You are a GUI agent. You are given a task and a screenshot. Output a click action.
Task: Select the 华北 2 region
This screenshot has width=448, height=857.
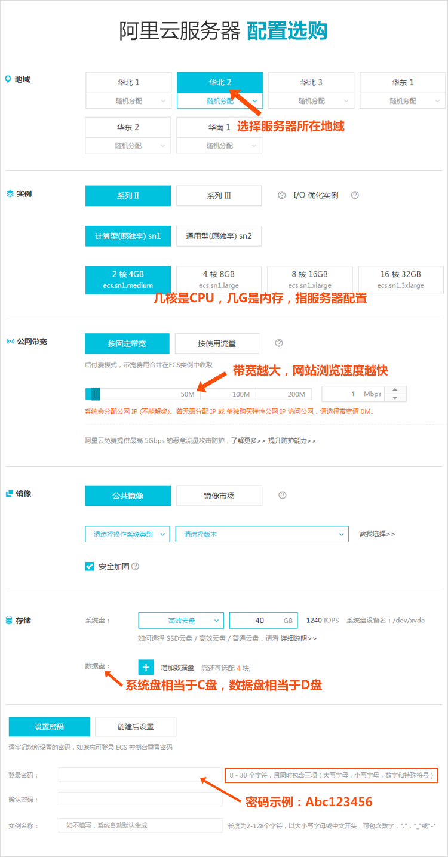tap(220, 82)
